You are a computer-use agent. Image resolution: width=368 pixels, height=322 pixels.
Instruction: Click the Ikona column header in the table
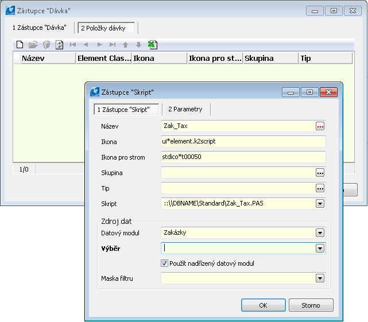(x=160, y=58)
